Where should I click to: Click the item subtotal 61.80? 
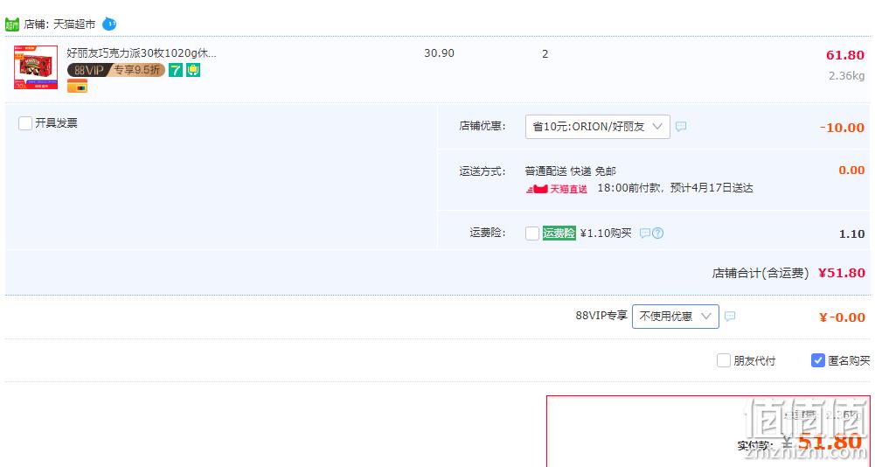click(845, 55)
